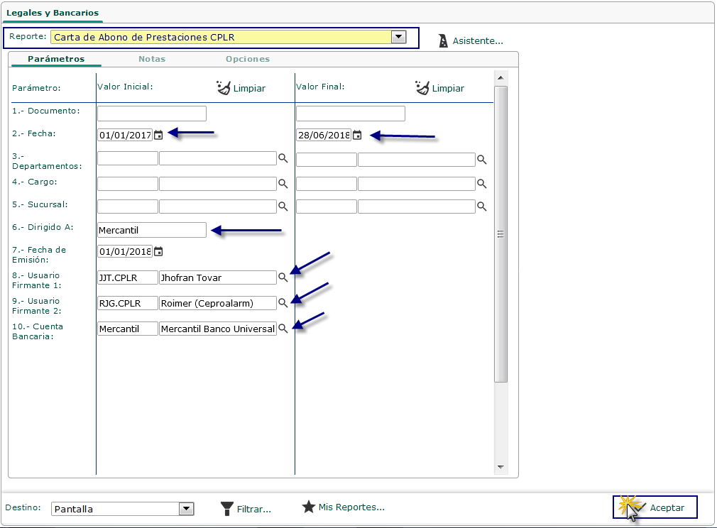Open the Asistente wizard
Image resolution: width=717 pixels, height=528 pixels.
point(471,41)
